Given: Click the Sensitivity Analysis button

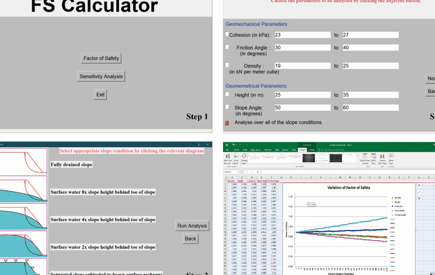Looking at the screenshot, I should 101,76.
